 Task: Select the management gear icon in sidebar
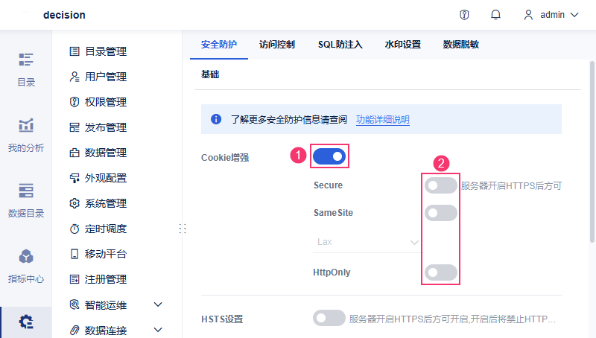point(26,322)
